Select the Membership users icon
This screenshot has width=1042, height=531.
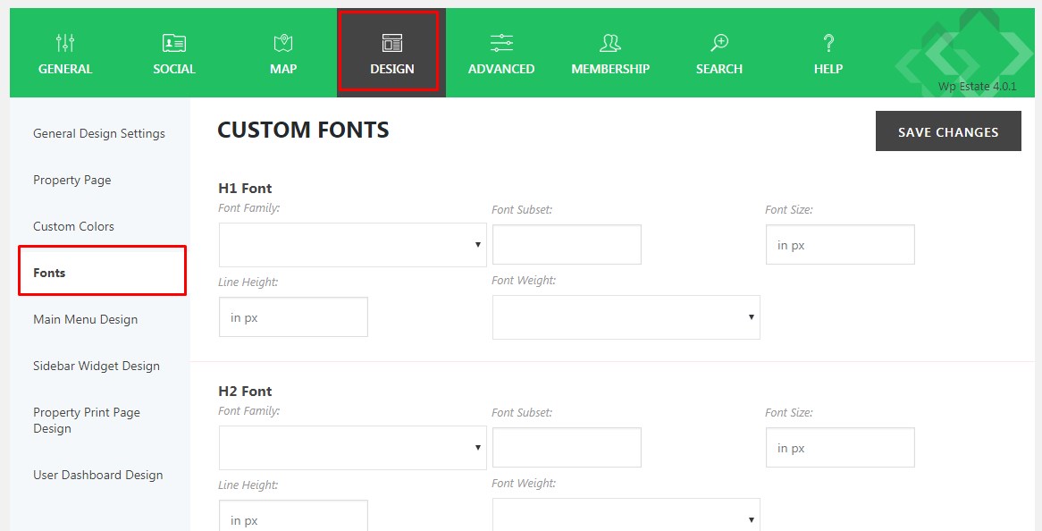pyautogui.click(x=610, y=43)
